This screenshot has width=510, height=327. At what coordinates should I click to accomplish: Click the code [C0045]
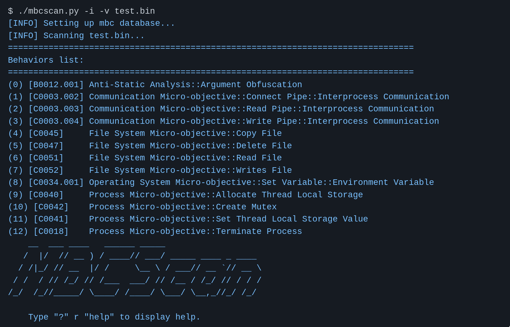pyautogui.click(x=46, y=133)
